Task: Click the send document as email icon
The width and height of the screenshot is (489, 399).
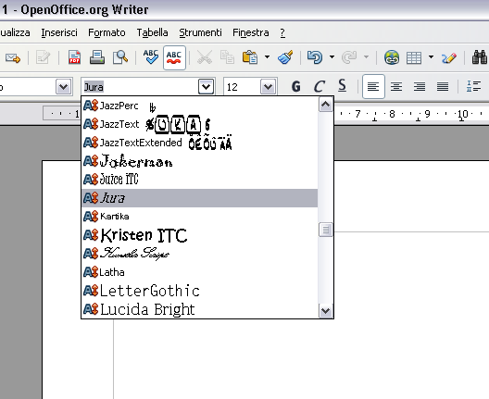Action: click(13, 57)
